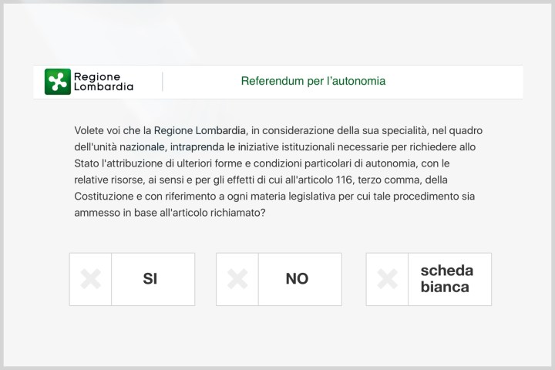This screenshot has width=555, height=370.
Task: Mark the X box beside SI
Action: (x=91, y=279)
